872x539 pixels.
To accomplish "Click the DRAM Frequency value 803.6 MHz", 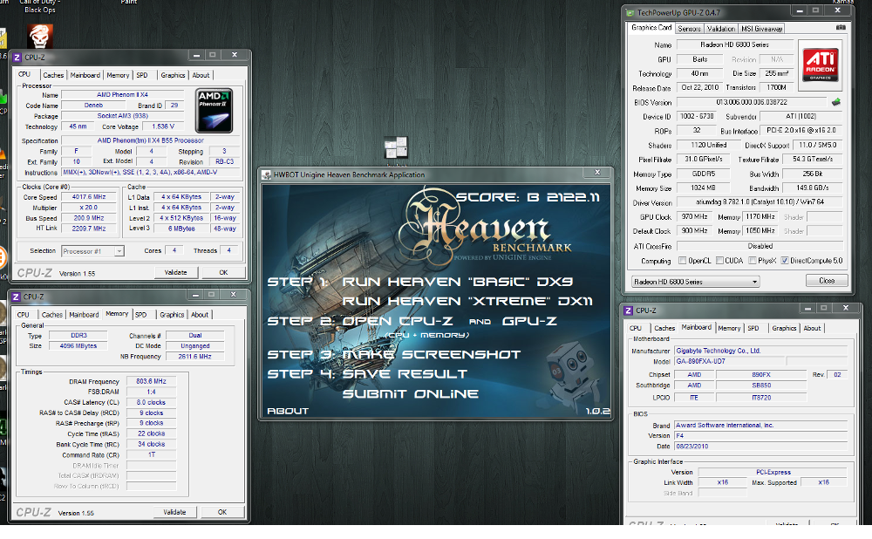I will [151, 382].
